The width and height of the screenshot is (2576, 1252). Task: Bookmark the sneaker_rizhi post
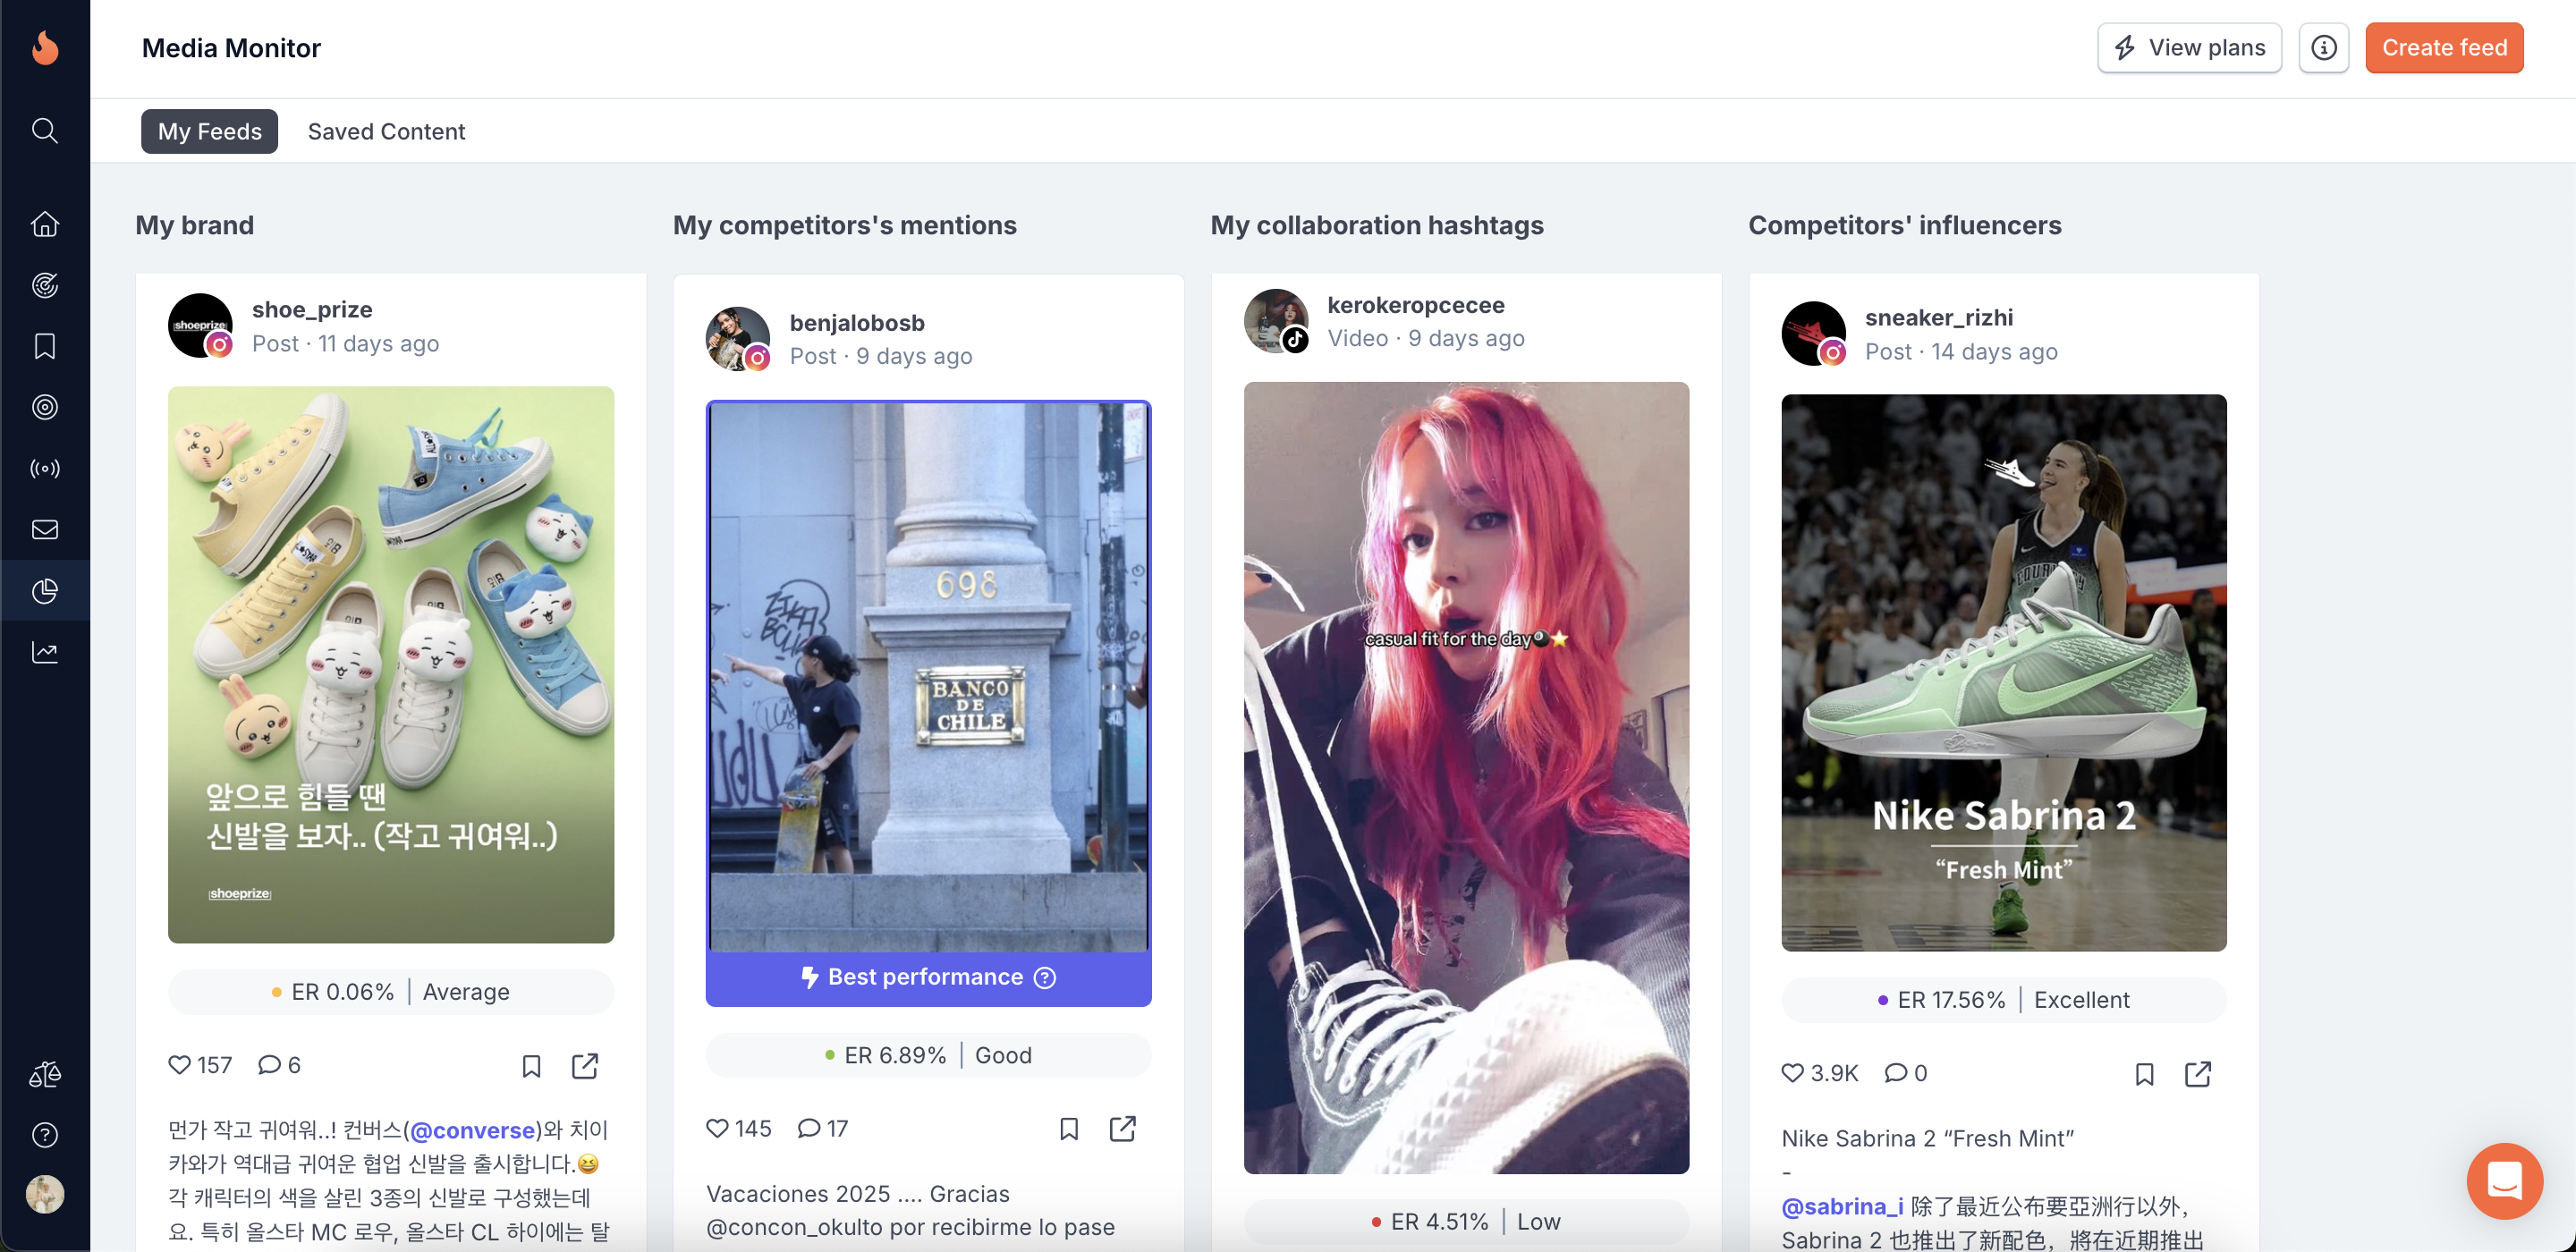point(2144,1074)
